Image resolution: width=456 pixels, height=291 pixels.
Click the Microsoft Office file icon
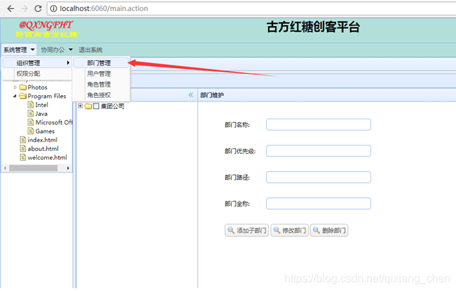30,122
